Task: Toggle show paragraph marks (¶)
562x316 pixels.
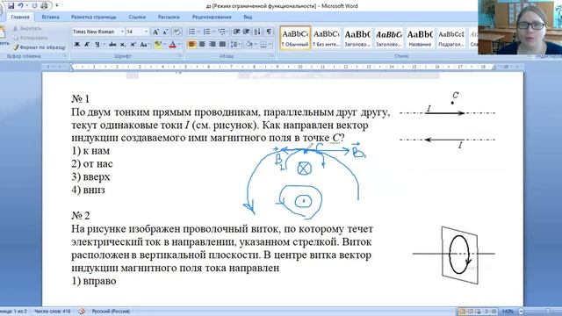Action: 269,32
